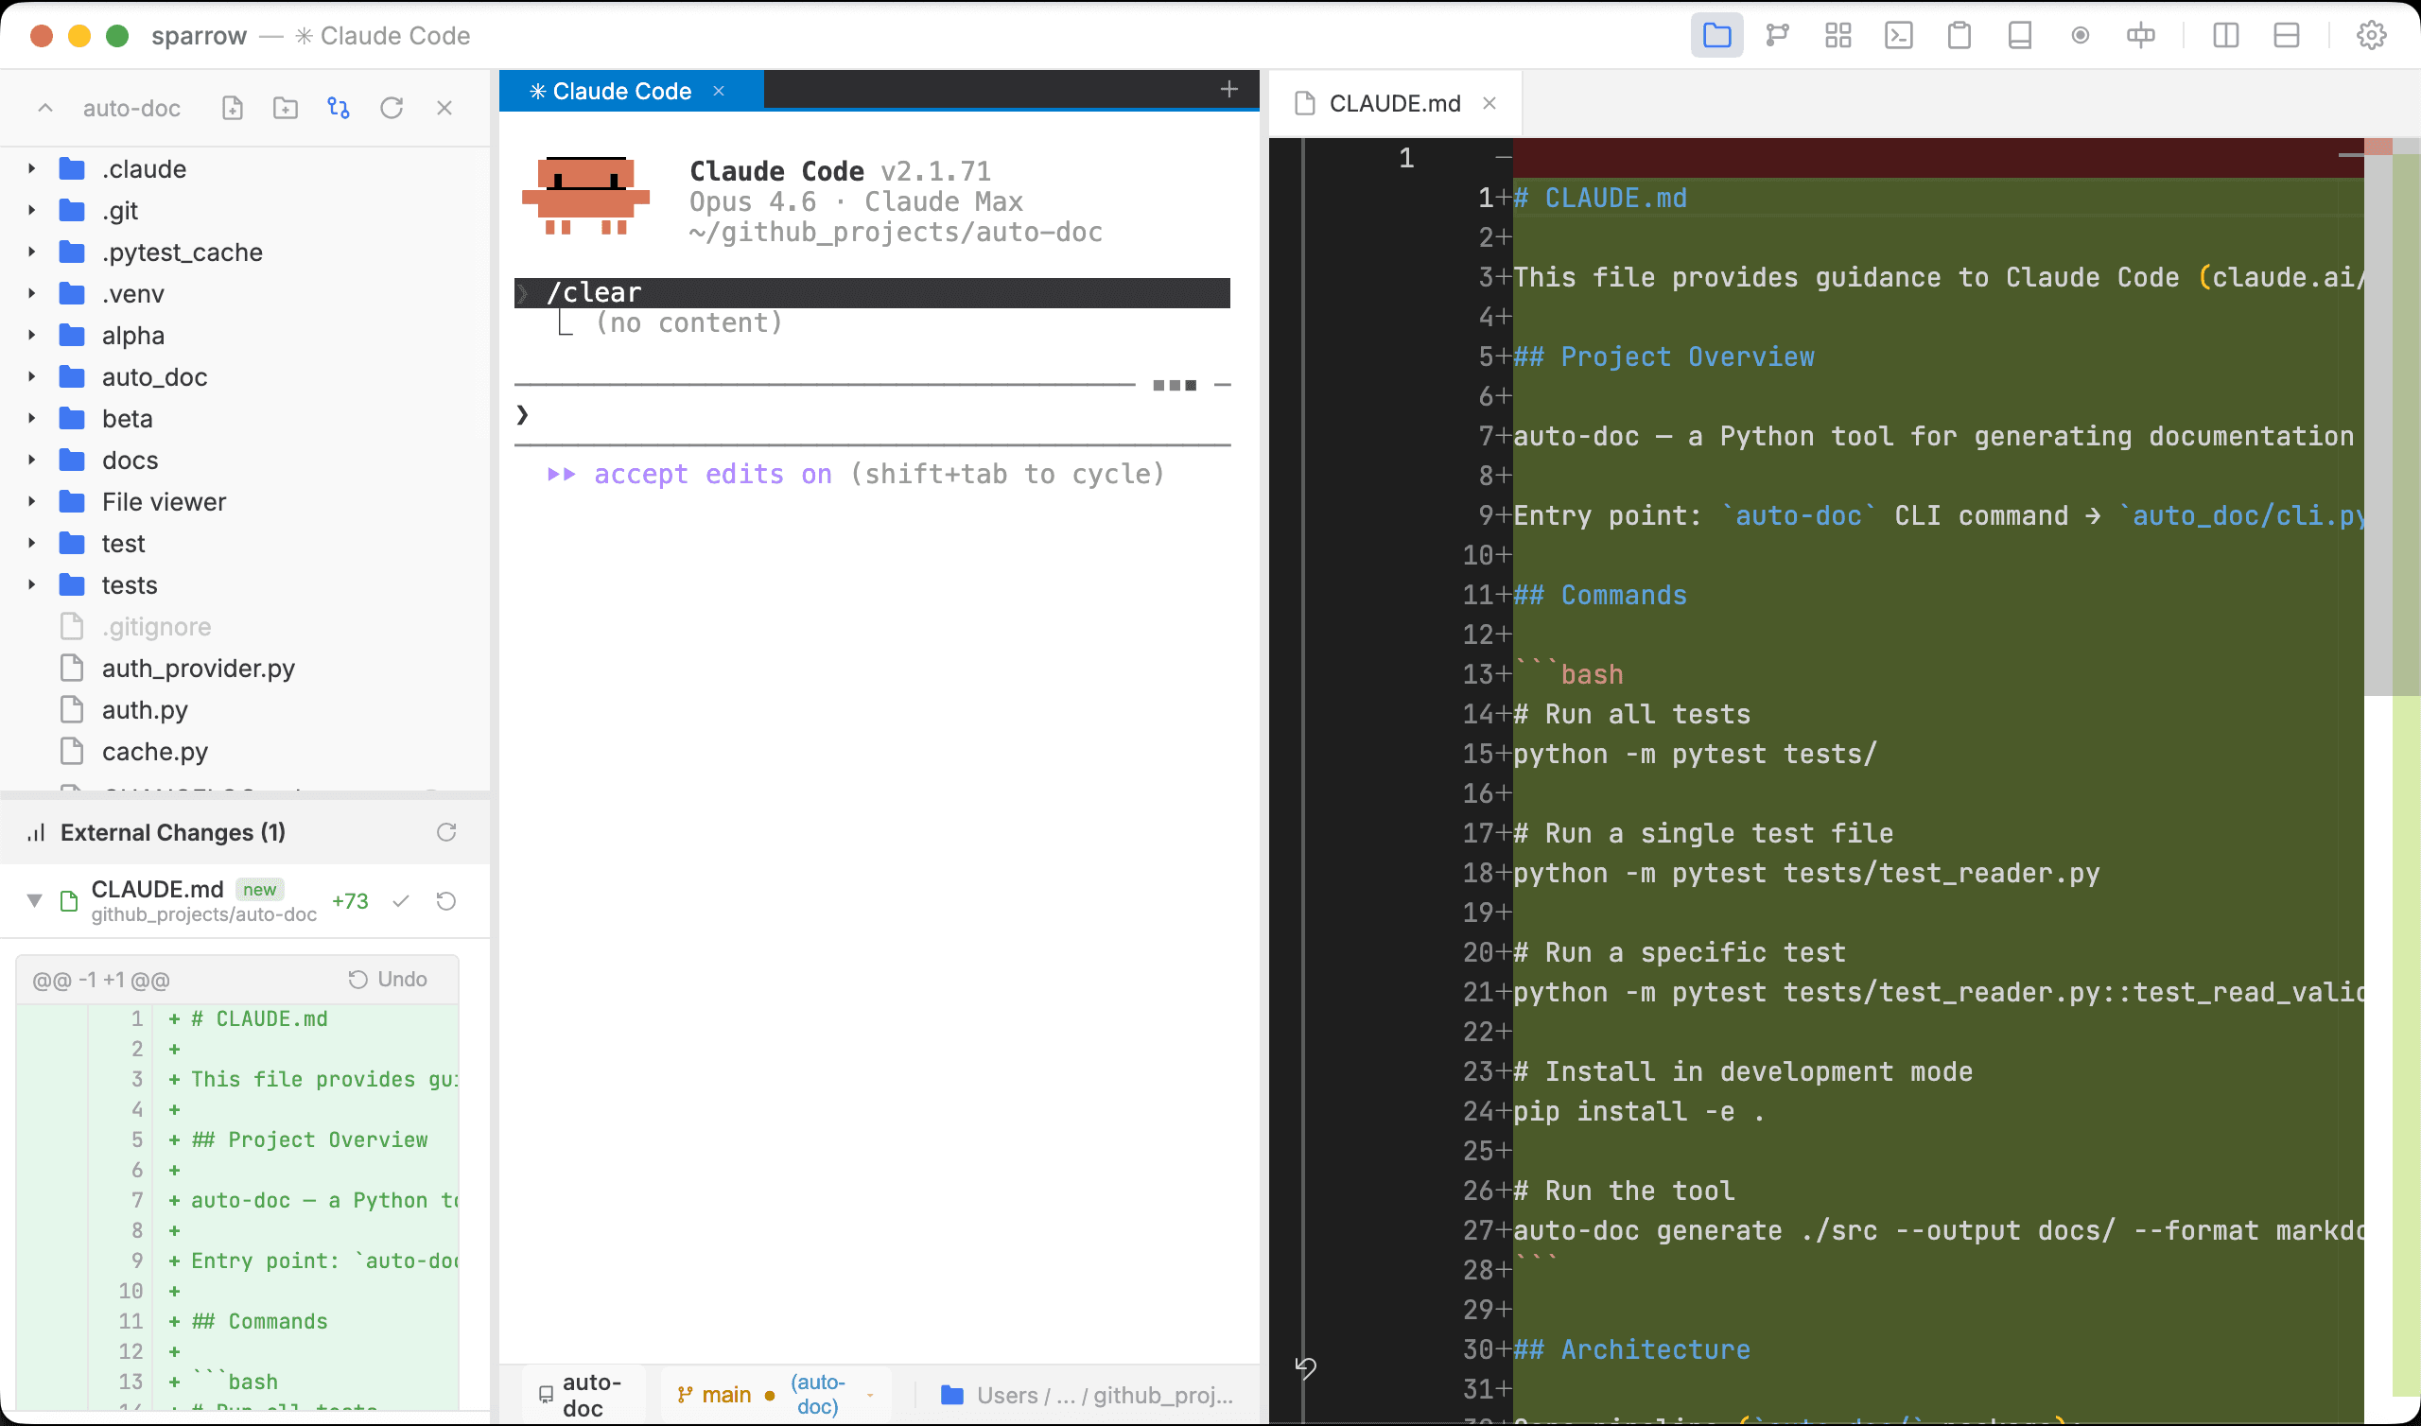Refresh the External Changes list
The width and height of the screenshot is (2421, 1426).
tap(446, 832)
